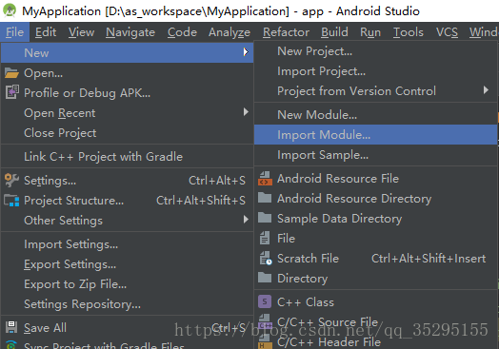Click the Android Resource Directory folder icon

click(265, 198)
